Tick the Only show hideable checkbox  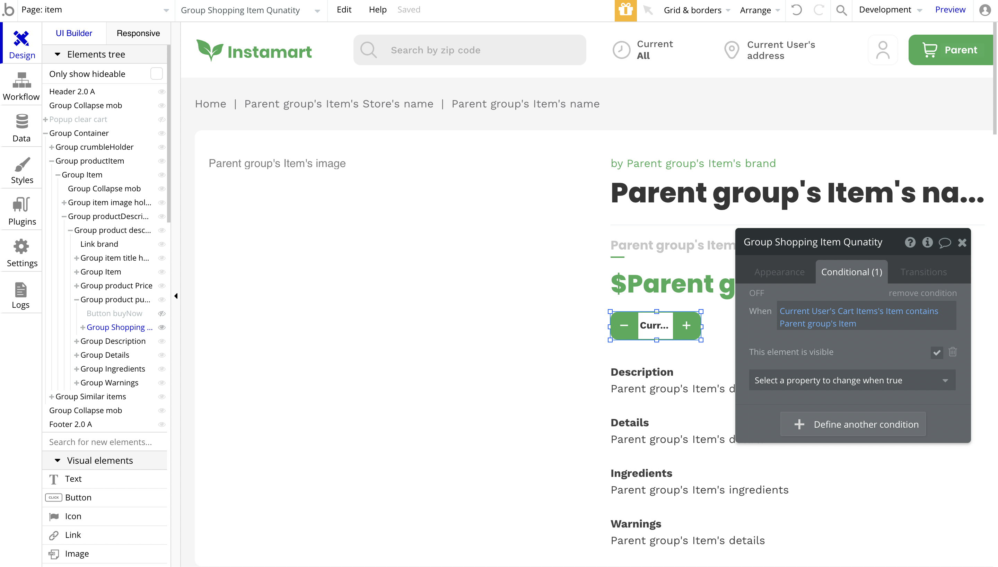click(156, 73)
